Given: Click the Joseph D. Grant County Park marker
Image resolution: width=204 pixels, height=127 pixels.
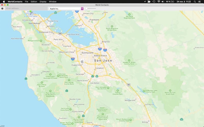Looking at the screenshot, I should pyautogui.click(x=129, y=60).
